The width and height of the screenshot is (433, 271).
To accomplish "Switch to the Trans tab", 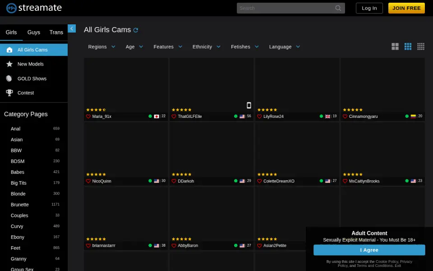I will (56, 33).
